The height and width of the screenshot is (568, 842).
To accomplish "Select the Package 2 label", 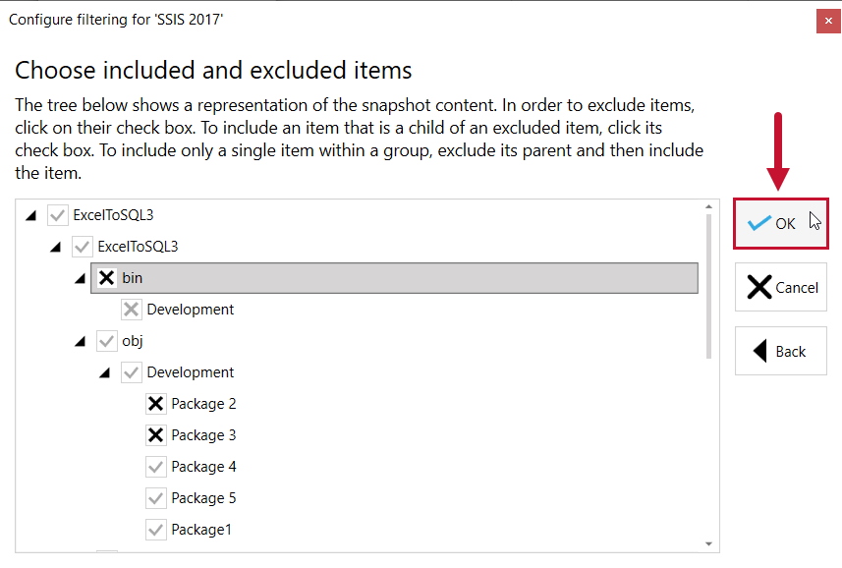I will 203,404.
